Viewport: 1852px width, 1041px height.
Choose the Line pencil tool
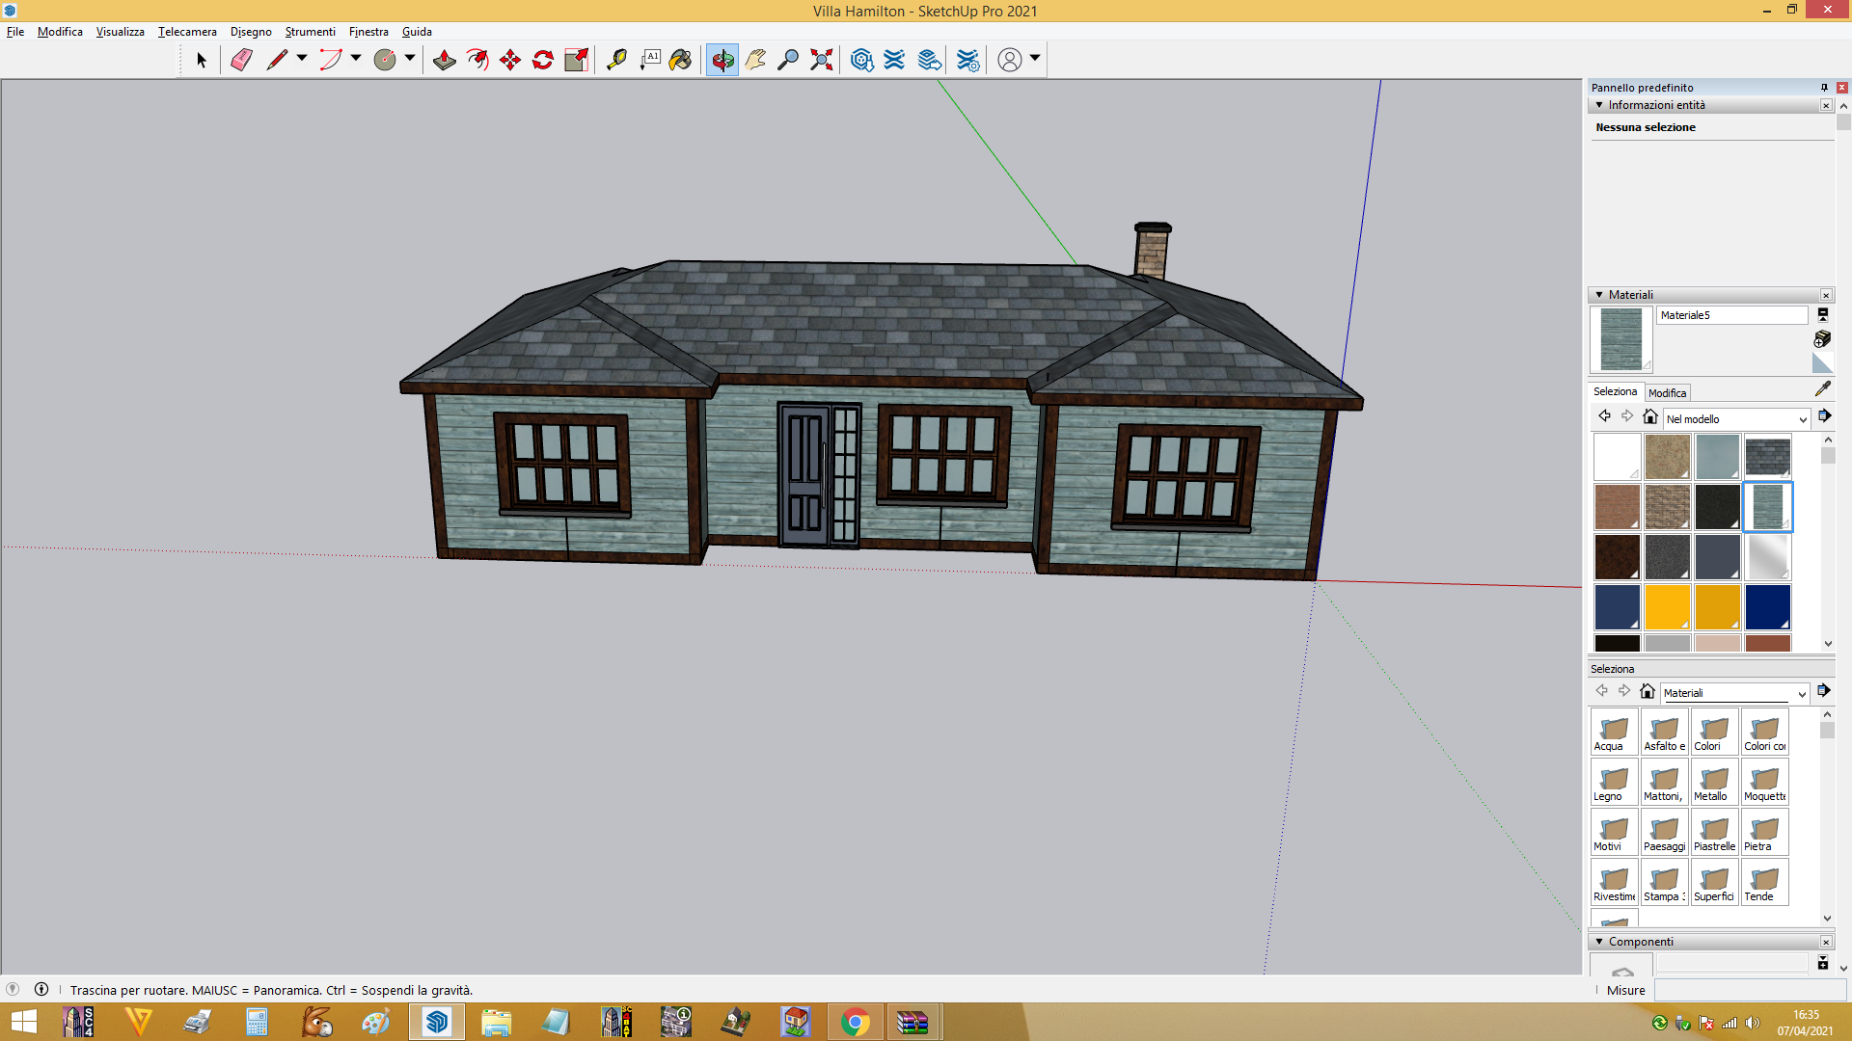pyautogui.click(x=277, y=60)
